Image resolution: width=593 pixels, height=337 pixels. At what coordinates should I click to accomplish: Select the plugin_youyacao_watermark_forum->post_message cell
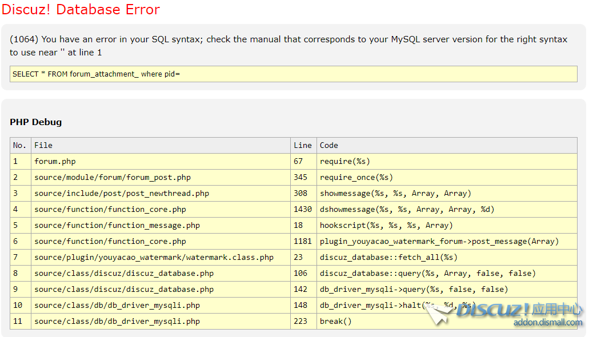(447, 241)
